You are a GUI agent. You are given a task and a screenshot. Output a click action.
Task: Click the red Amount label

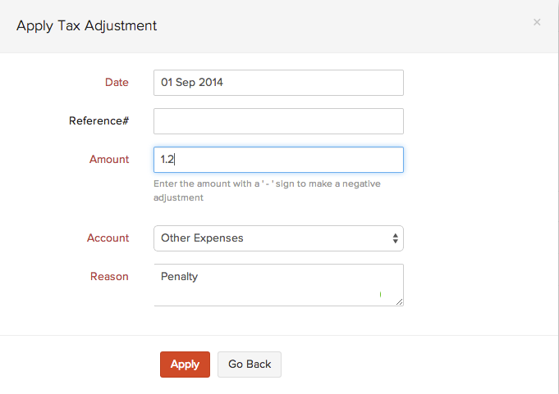tap(109, 159)
